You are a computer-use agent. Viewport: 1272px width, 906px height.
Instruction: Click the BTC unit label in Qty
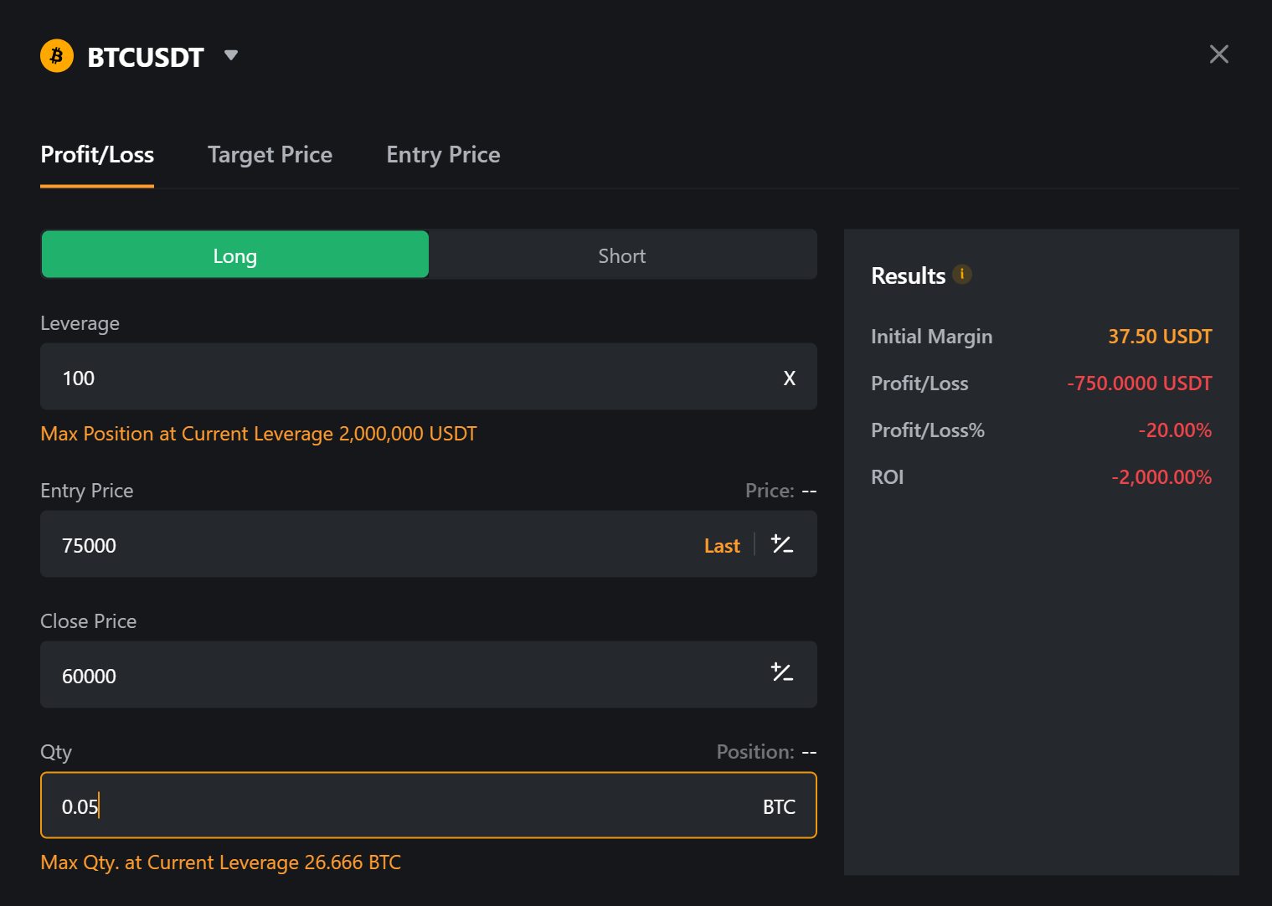(x=779, y=807)
